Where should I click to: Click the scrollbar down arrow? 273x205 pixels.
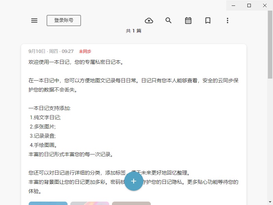click(x=270, y=202)
